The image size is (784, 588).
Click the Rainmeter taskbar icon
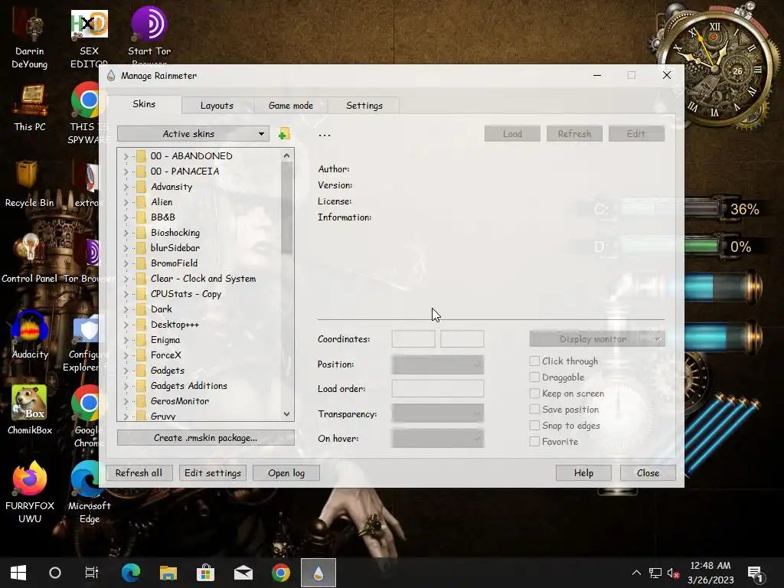[x=318, y=573]
